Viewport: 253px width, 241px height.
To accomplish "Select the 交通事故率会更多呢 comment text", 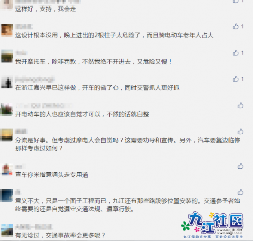I will pos(75,235).
